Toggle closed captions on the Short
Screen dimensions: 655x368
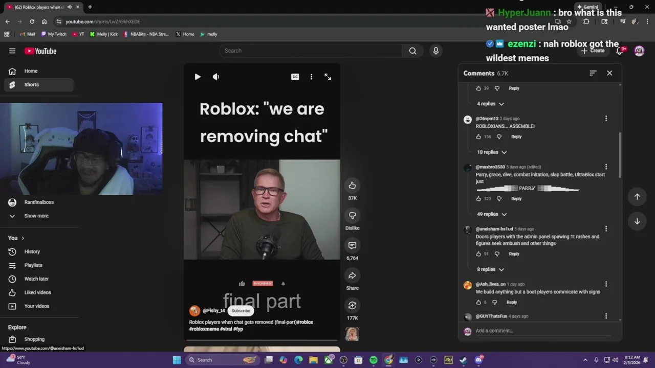click(295, 77)
